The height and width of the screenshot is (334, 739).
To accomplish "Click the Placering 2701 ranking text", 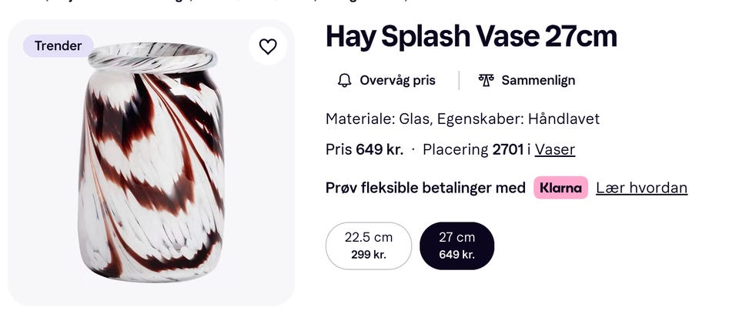I will [x=473, y=149].
